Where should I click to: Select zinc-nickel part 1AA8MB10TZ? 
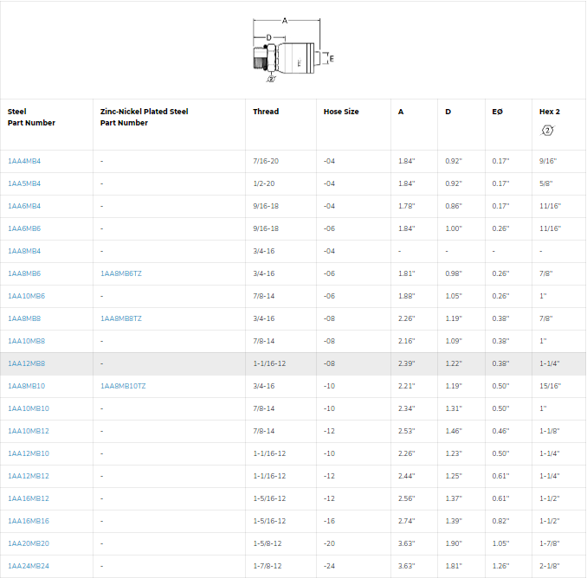122,386
